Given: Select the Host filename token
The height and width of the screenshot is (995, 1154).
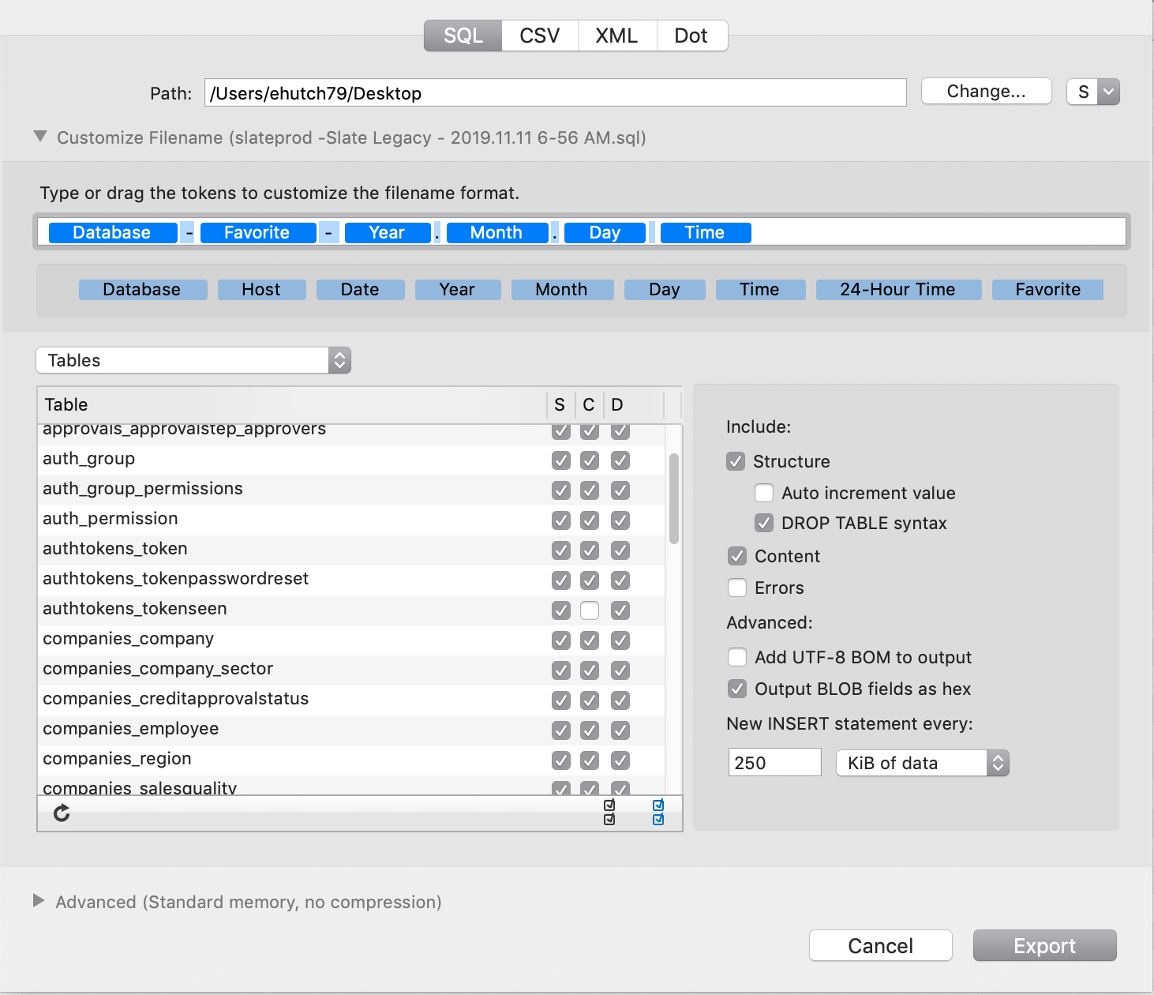Looking at the screenshot, I should (261, 289).
